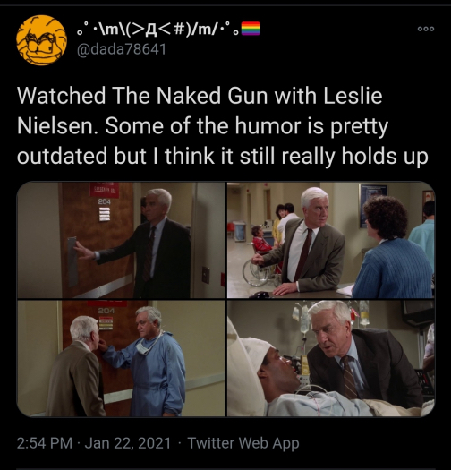This screenshot has width=451, height=470.
Task: Click the 2:54 PM timestamp
Action: [45, 443]
